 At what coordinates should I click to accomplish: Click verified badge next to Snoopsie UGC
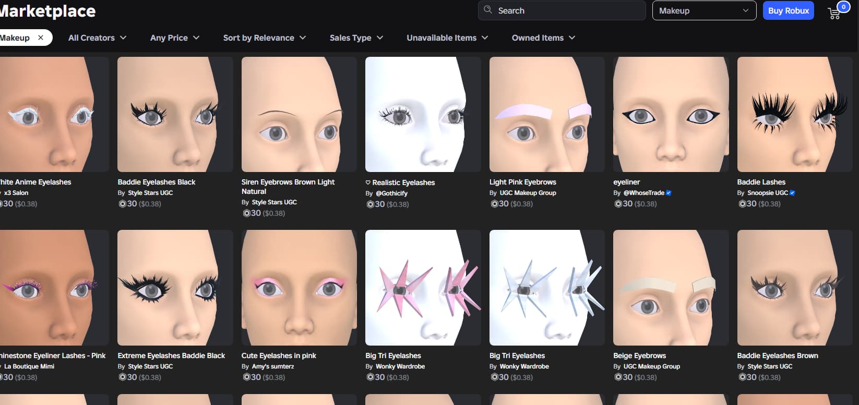[792, 193]
